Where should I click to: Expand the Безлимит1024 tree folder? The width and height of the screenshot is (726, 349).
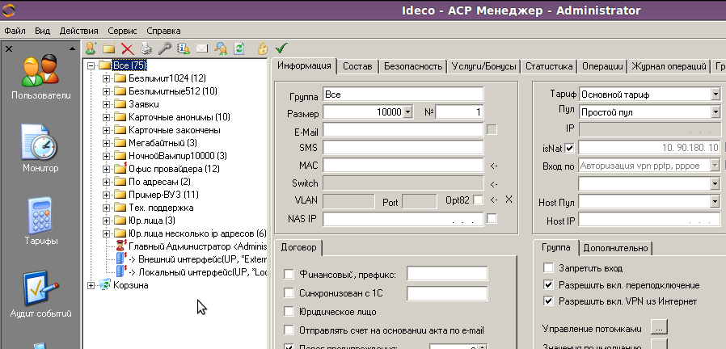tap(105, 78)
